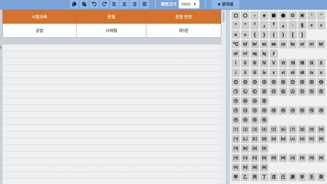The width and height of the screenshot is (327, 184).
Task: Click the 문항 번호 column header
Action: click(x=184, y=17)
